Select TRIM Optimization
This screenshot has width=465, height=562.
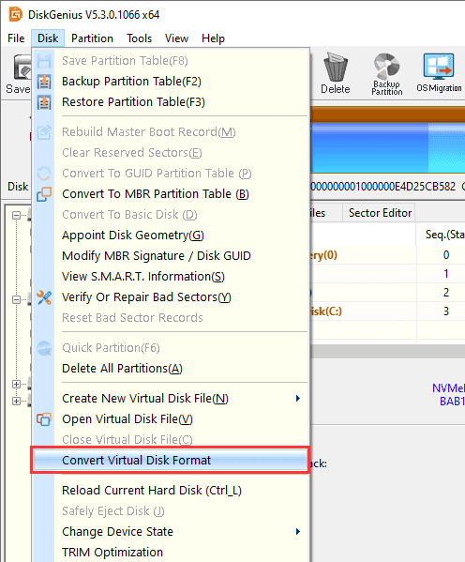171,552
